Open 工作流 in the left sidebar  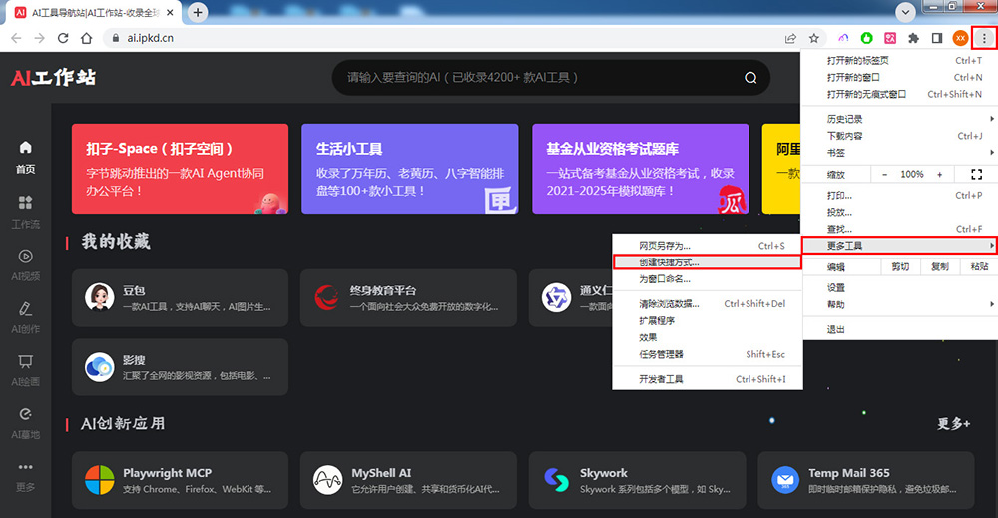(26, 212)
